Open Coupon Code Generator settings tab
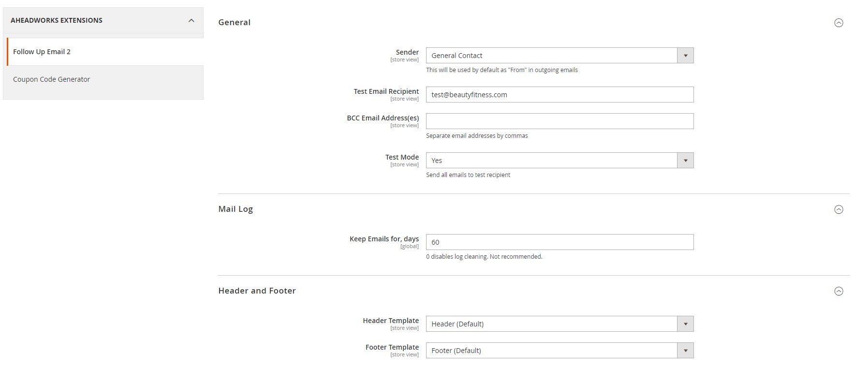The height and width of the screenshot is (368, 855). click(x=51, y=79)
